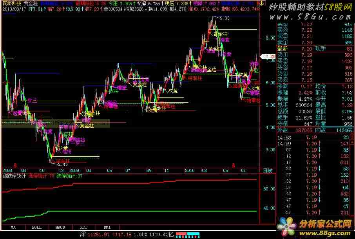Click the turnover 1119.43亿 in status bar

(161, 235)
